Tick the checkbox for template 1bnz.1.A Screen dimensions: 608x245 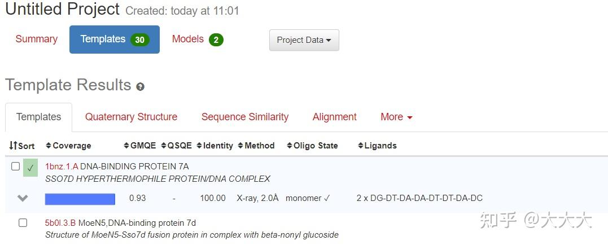(15, 167)
